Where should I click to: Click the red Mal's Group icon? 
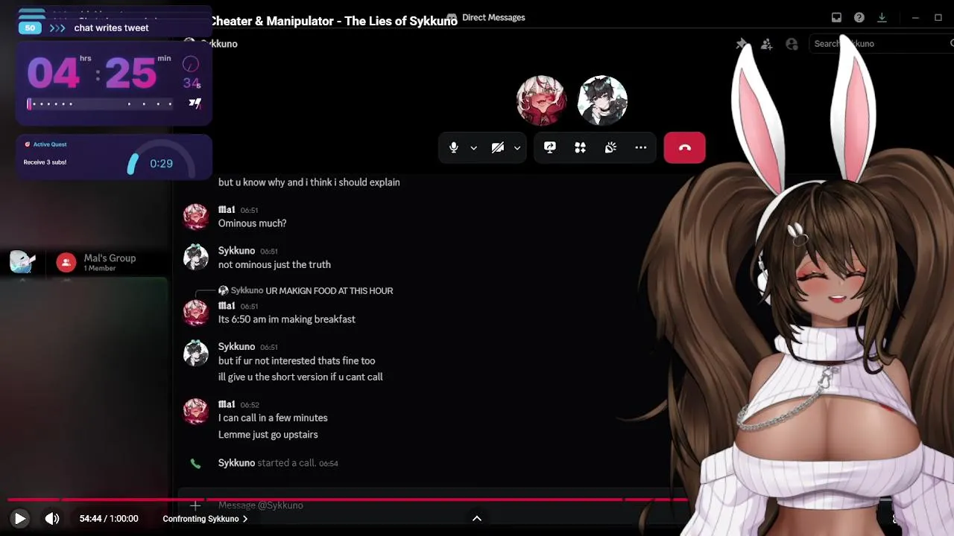[66, 262]
